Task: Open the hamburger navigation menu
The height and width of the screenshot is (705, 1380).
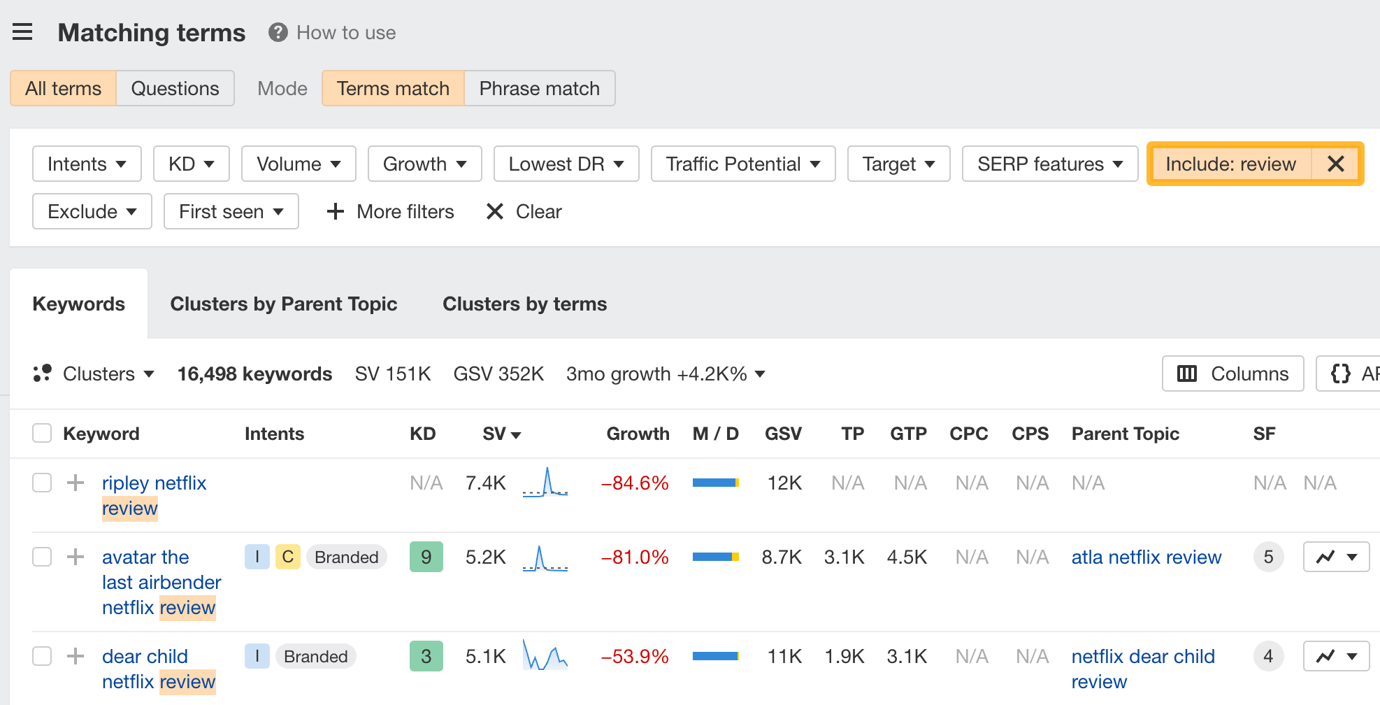Action: 23,31
